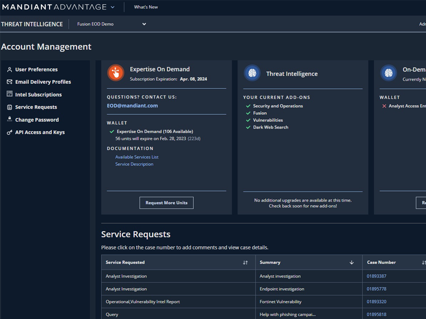Click 'Security and Operations' add-on text

(x=278, y=106)
